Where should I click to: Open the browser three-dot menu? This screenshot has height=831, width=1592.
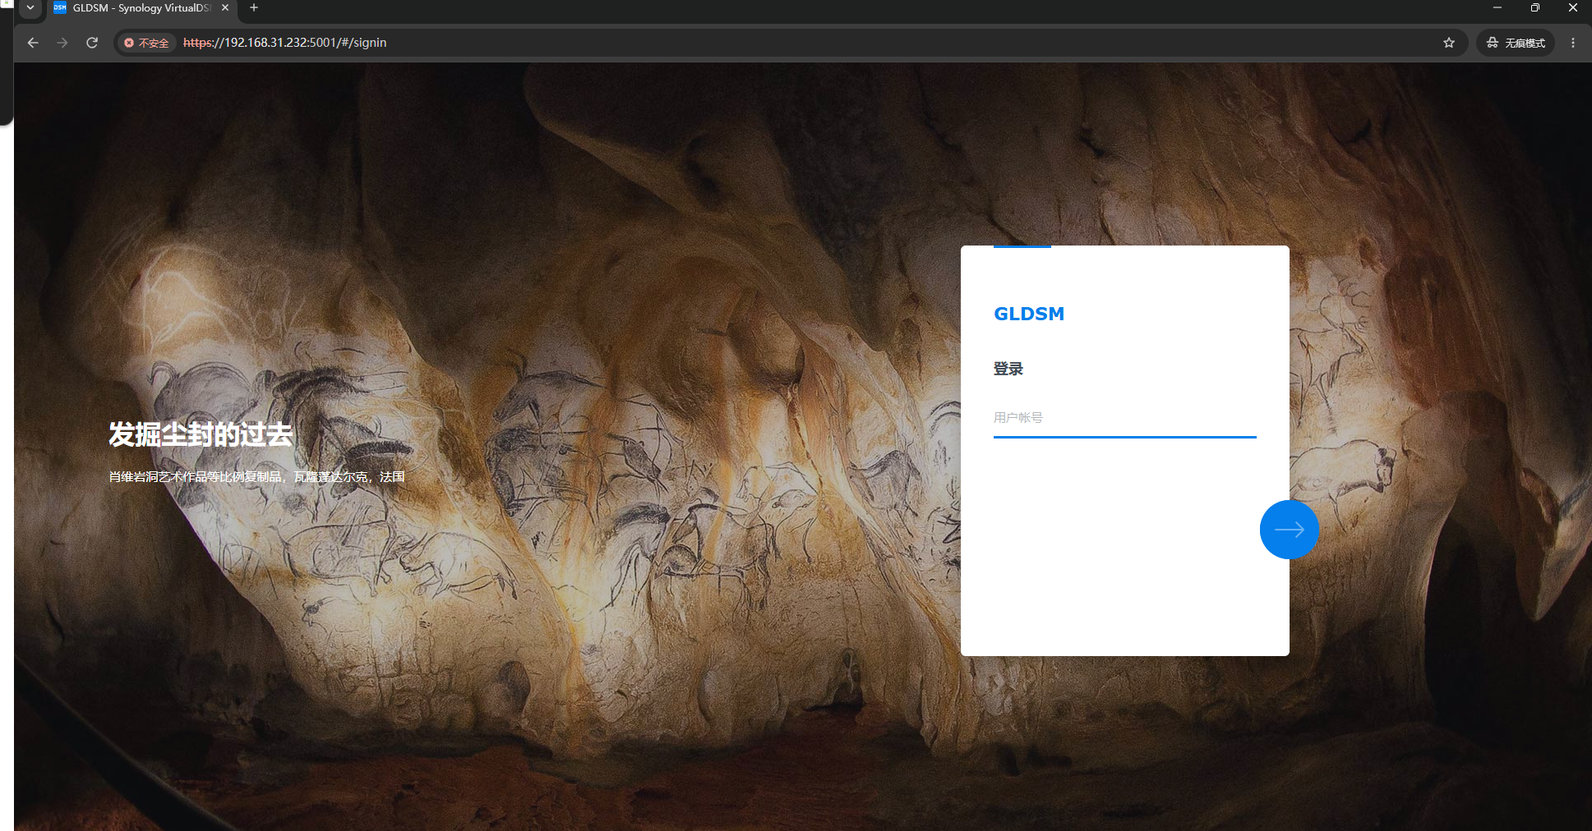[x=1573, y=43]
